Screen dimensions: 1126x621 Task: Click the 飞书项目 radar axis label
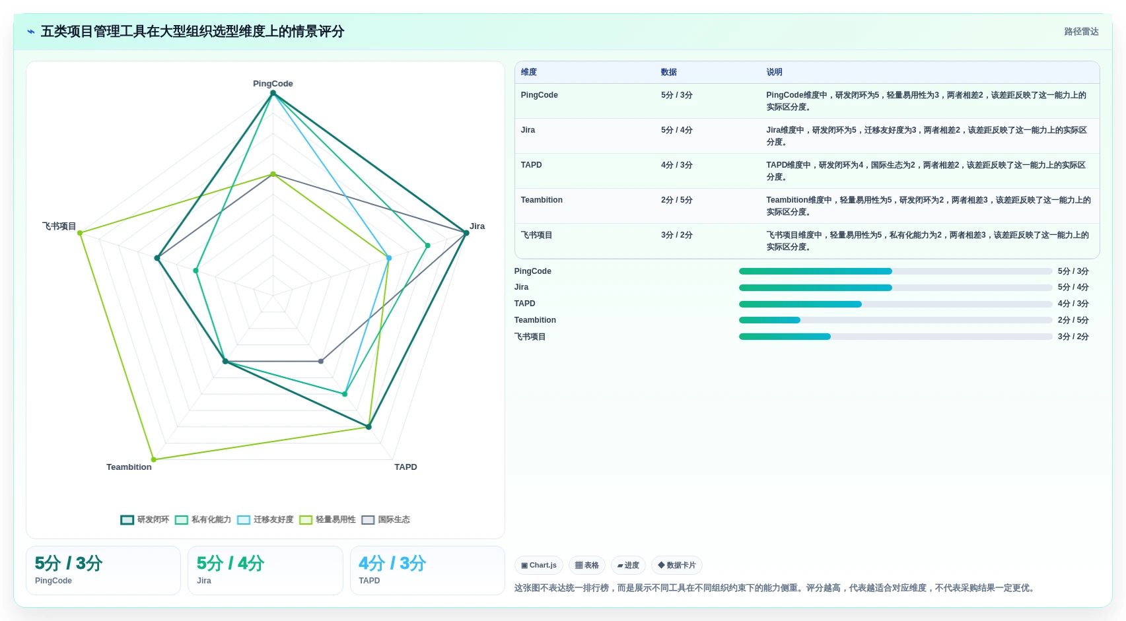59,226
